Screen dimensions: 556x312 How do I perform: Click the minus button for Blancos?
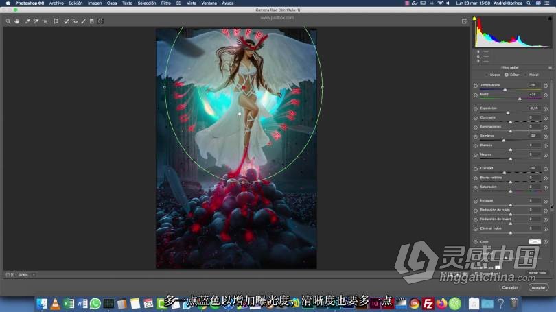476,146
